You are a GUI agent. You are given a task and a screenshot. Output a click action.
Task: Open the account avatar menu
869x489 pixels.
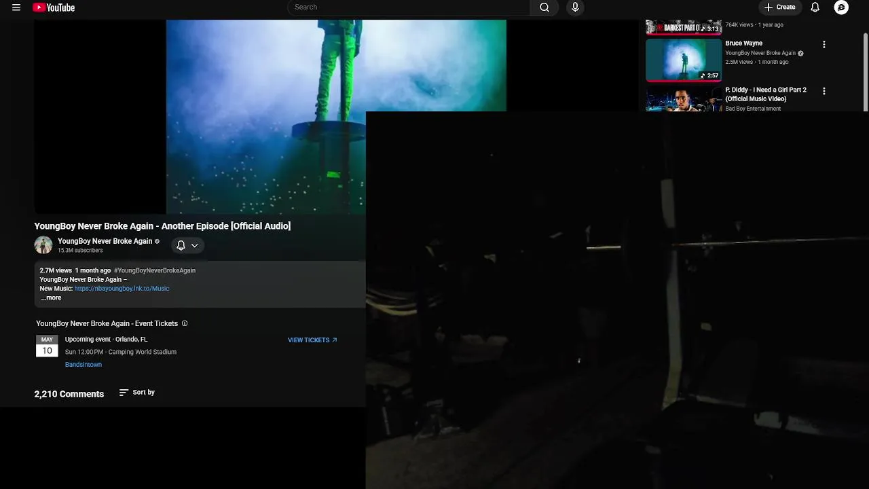coord(841,7)
